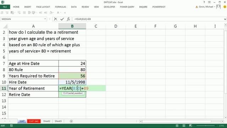Click the zoom slider in status bar
Viewport: 227px width, 128px height.
206,126
